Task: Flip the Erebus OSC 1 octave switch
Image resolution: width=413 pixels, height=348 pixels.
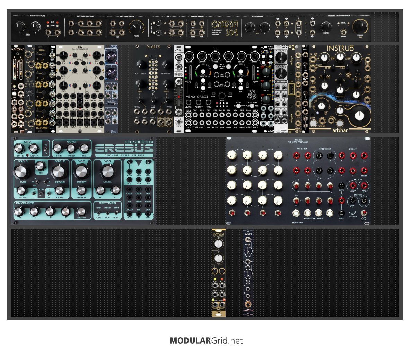Action: [37, 181]
